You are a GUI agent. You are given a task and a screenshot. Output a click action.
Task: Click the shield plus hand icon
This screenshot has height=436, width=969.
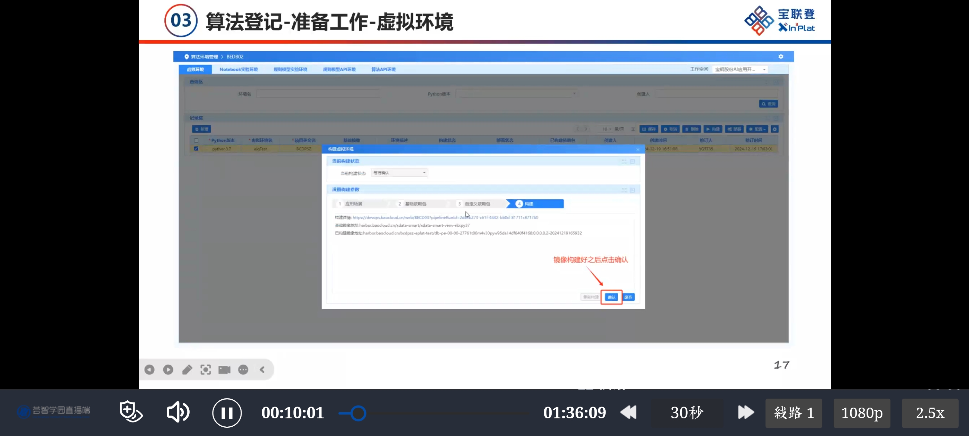(x=130, y=411)
